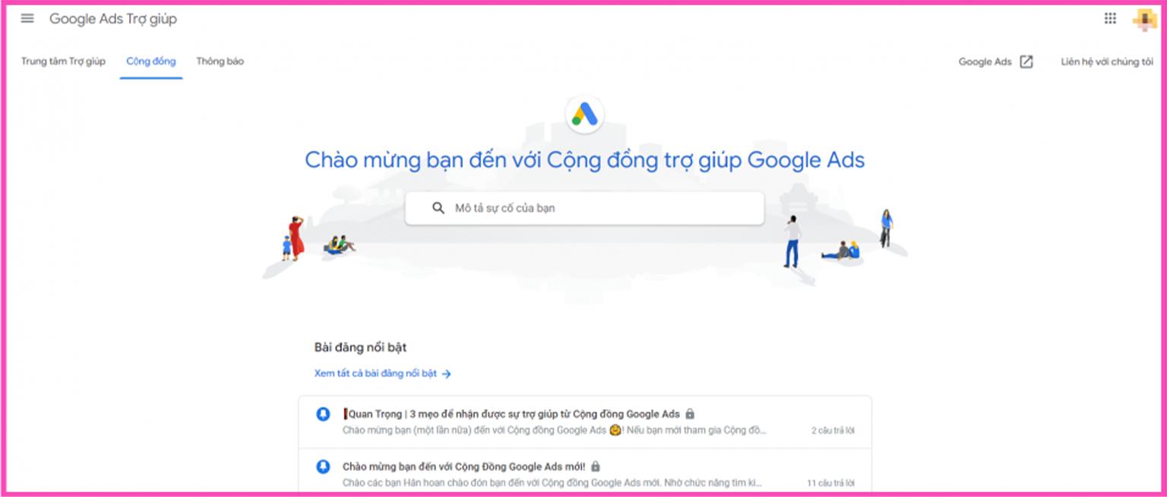Click Liên hệ với chúng tôi
Screen dimensions: 1167x497
pos(1107,62)
